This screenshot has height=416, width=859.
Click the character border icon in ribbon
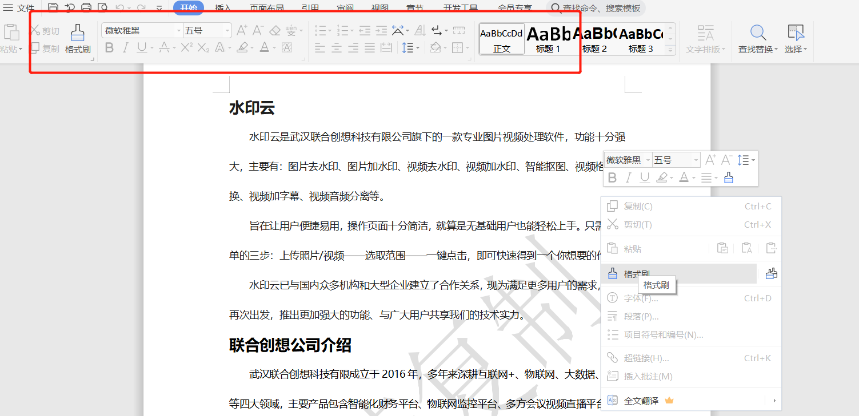(x=287, y=48)
